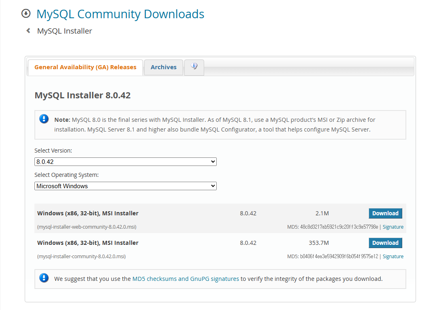Open Signature link for the 353.7M installer
The height and width of the screenshot is (310, 448).
(x=393, y=256)
